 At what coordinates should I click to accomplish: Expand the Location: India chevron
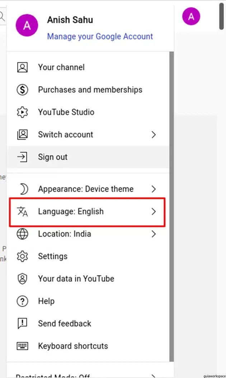tap(154, 234)
